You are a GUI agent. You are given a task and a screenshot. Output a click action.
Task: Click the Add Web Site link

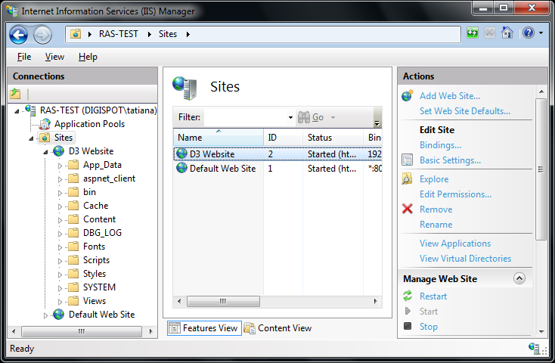[449, 96]
